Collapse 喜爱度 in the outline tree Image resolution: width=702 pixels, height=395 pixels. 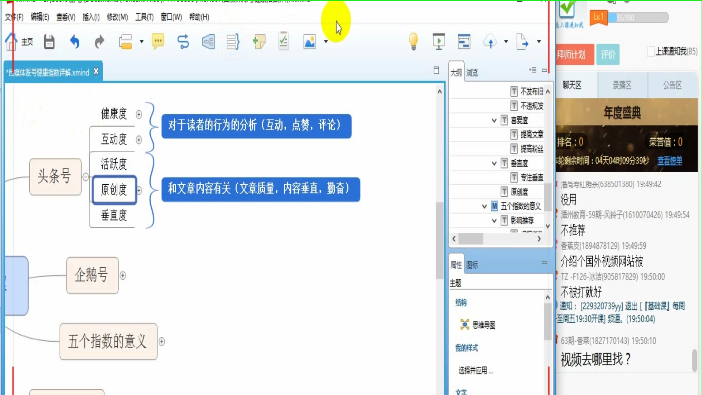(494, 120)
